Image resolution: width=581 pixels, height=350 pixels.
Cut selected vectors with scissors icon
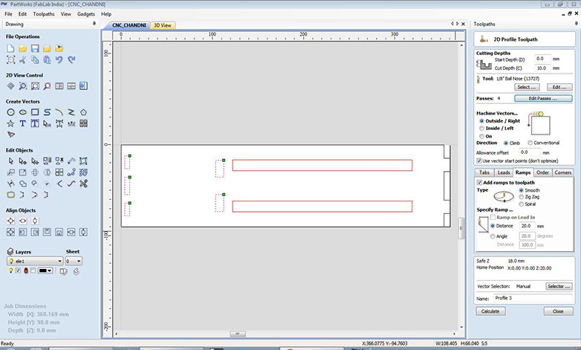point(22,59)
